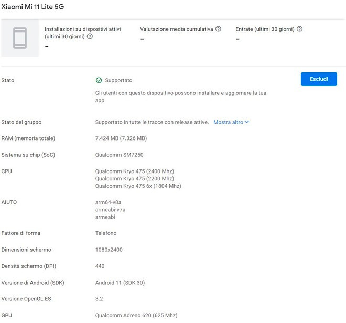Click the 1080x2400 screen dimensions value
Image resolution: width=346 pixels, height=323 pixels.
[109, 250]
